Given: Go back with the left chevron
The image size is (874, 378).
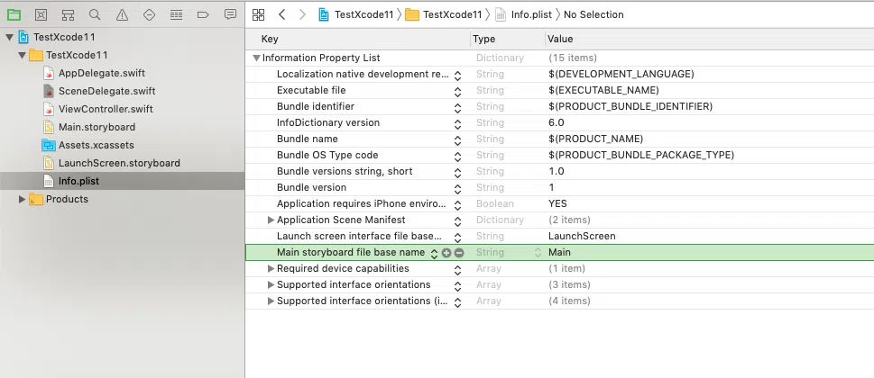Looking at the screenshot, I should (x=282, y=15).
